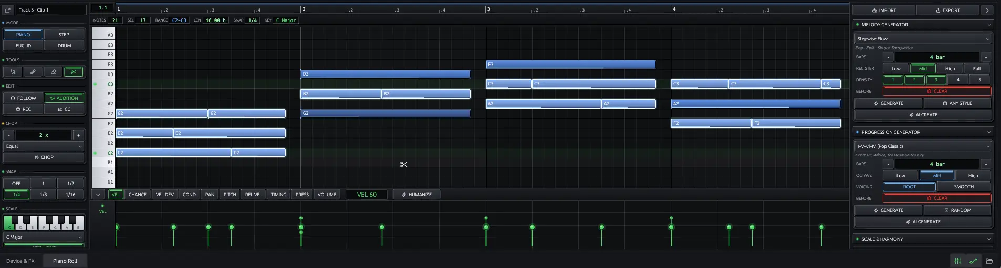1001x268 pixels.
Task: Switch to Euclid mode
Action: 23,46
